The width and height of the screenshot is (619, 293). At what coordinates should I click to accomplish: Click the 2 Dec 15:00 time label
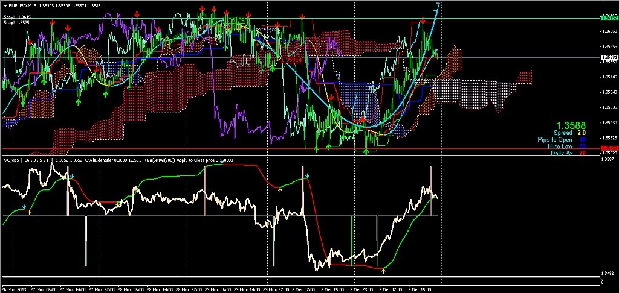(x=334, y=289)
